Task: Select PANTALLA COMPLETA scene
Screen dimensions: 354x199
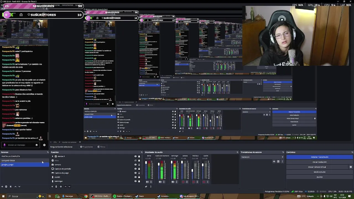Action: [x=24, y=156]
